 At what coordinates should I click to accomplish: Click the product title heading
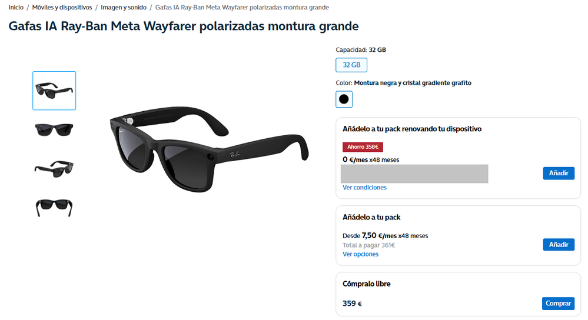[184, 26]
